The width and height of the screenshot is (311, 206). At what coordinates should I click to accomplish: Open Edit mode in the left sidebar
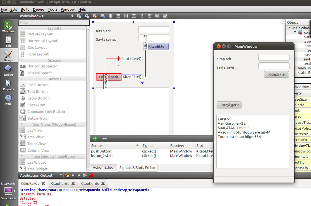click(x=8, y=42)
